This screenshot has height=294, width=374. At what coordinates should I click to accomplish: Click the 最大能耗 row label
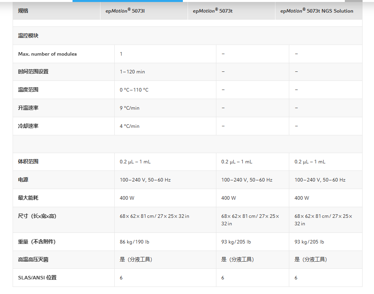tap(28, 198)
